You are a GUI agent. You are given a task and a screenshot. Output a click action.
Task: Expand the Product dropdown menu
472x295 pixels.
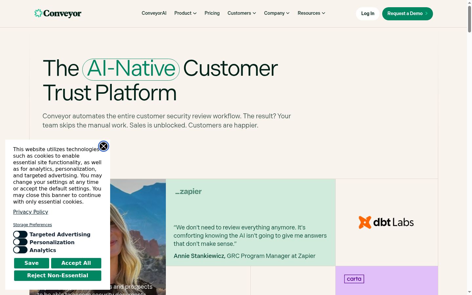pyautogui.click(x=186, y=13)
